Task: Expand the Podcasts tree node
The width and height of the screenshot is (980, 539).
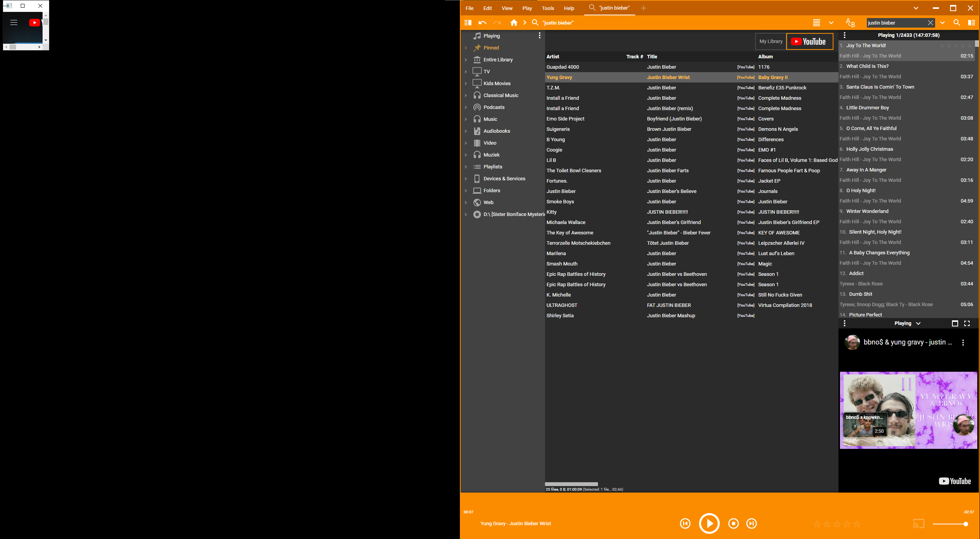Action: click(466, 107)
